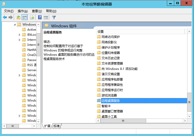Open Help via blue question mark icon
Screen dimensions: 194x136
point(40,17)
